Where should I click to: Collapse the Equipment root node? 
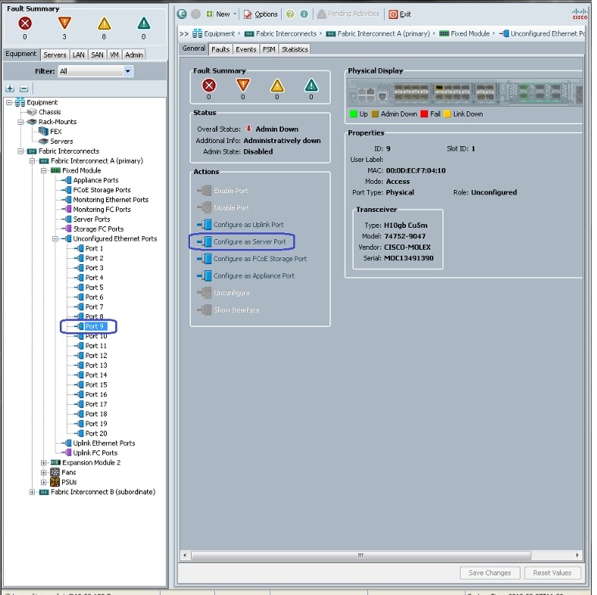(9, 102)
